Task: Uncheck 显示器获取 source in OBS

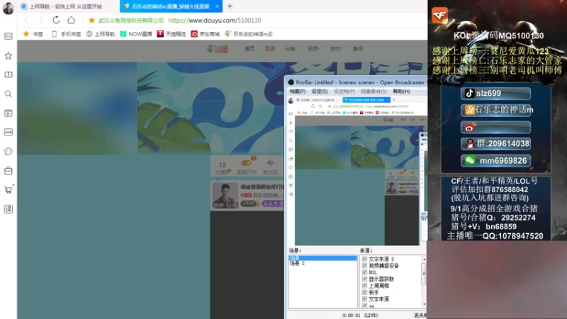Action: pyautogui.click(x=364, y=279)
